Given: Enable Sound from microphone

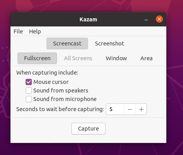Looking at the screenshot, I should click(x=29, y=99).
